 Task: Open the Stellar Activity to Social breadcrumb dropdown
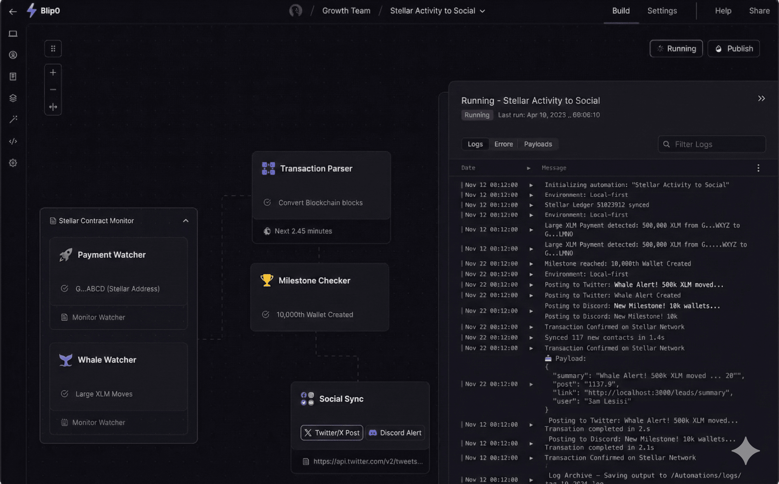pyautogui.click(x=482, y=11)
